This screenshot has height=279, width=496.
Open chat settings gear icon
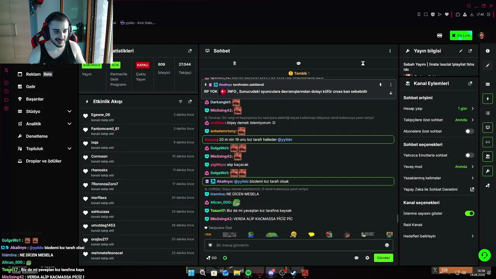click(x=367, y=258)
